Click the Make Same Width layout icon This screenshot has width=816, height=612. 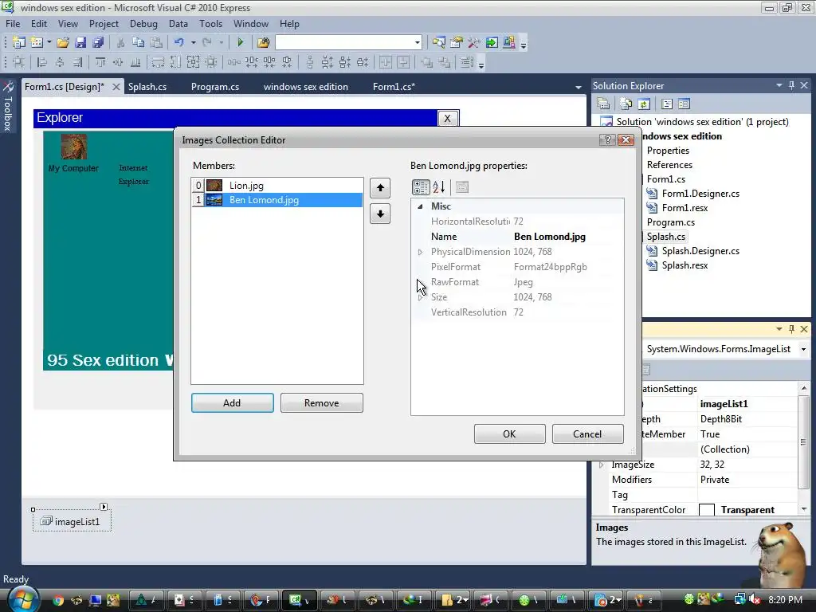(158, 63)
